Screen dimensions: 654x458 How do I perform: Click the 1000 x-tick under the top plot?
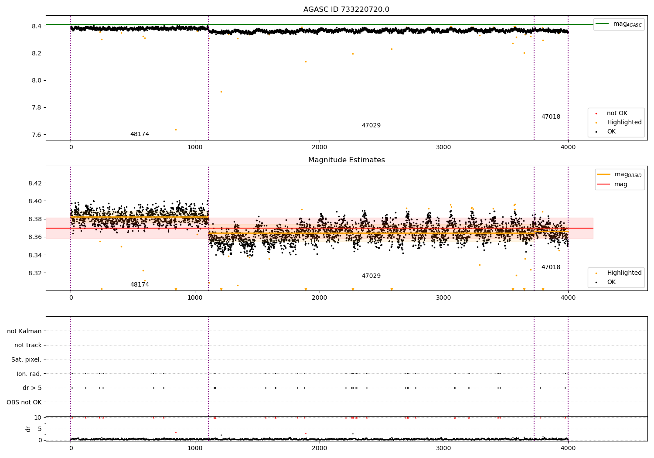coord(195,147)
